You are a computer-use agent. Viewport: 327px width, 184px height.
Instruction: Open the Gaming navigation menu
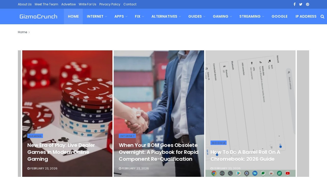[222, 16]
